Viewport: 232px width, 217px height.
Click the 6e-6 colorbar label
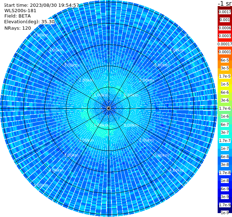[x=225, y=92]
